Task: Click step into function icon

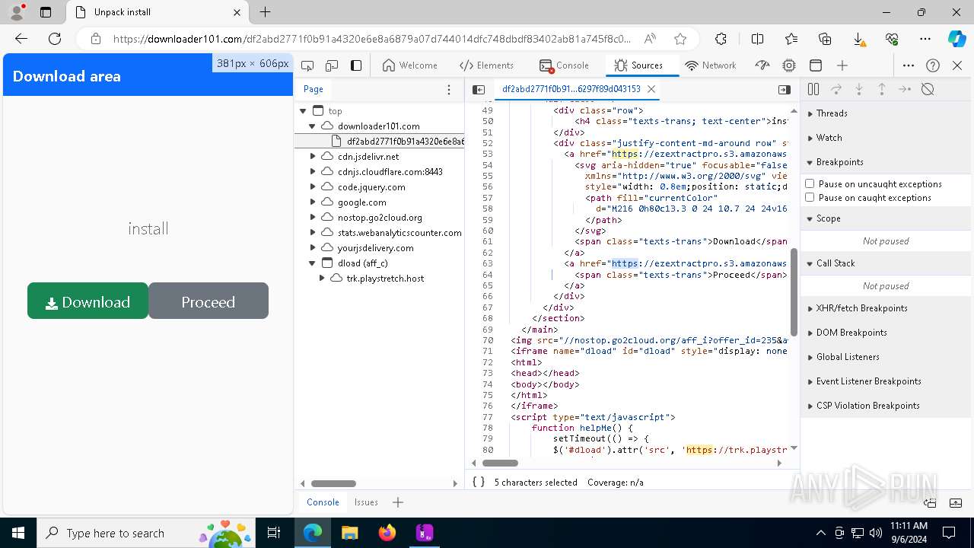Action: pyautogui.click(x=859, y=89)
